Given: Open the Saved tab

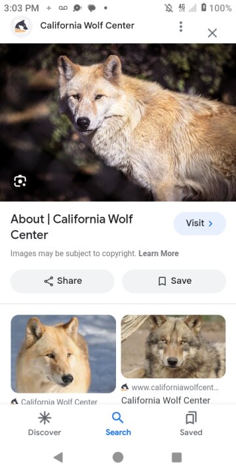Looking at the screenshot, I should tap(191, 424).
